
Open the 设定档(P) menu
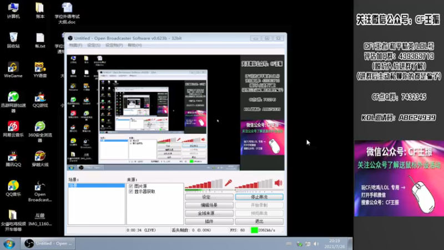click(114, 45)
